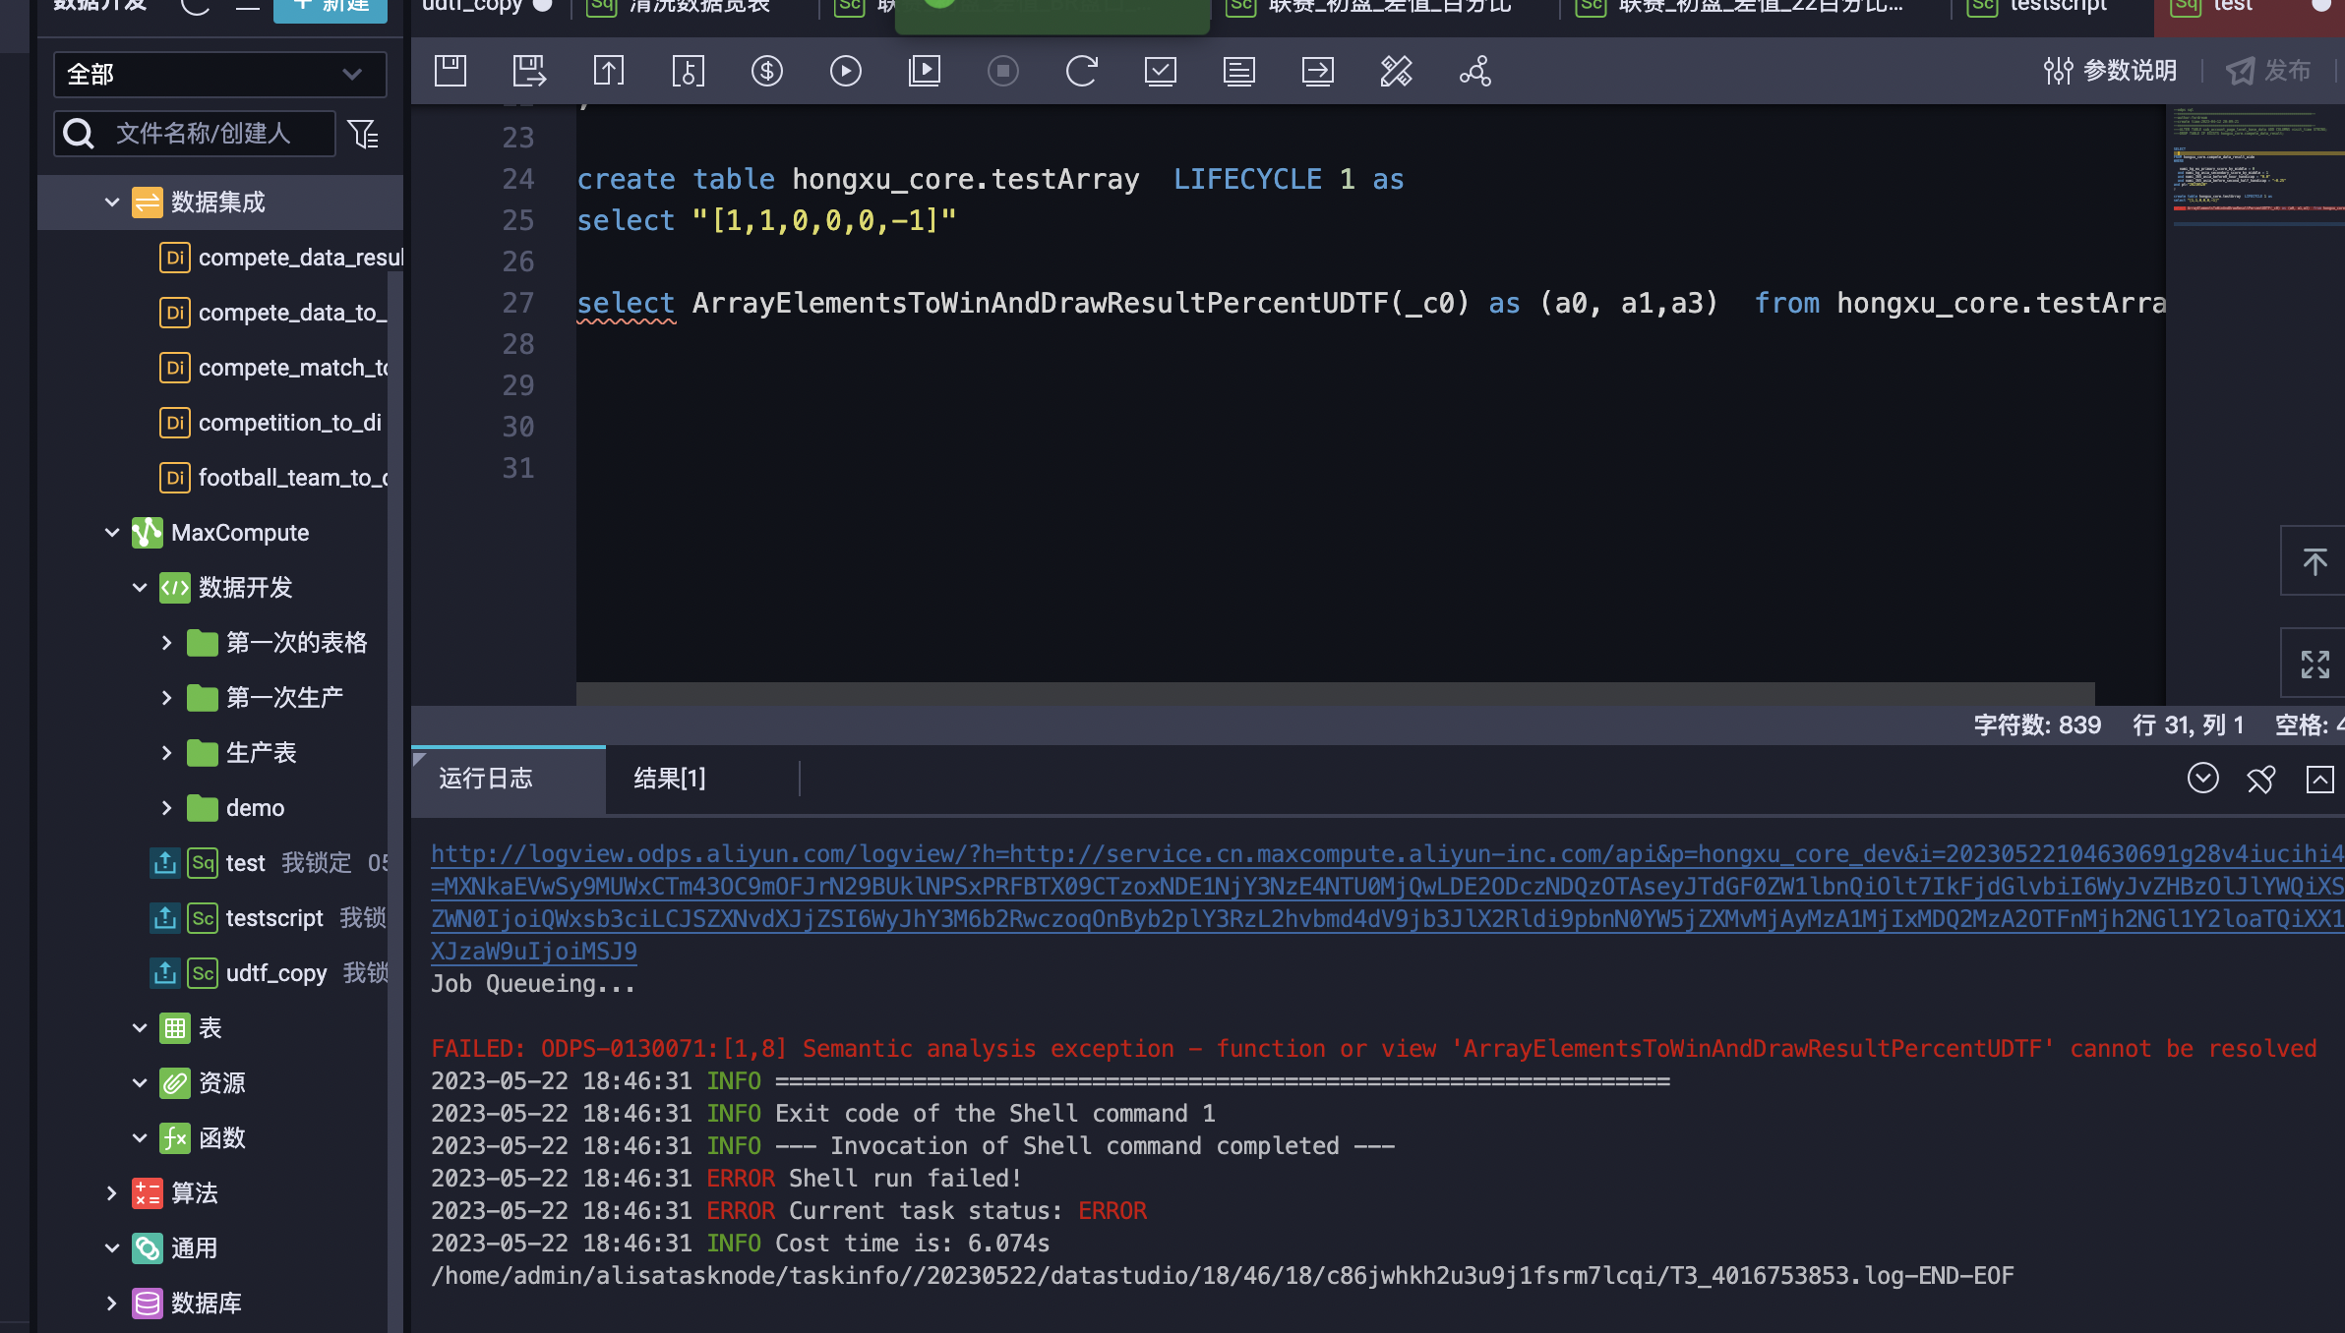The height and width of the screenshot is (1333, 2345).
Task: Click the unpin icon in log panel
Action: pos(2261,780)
